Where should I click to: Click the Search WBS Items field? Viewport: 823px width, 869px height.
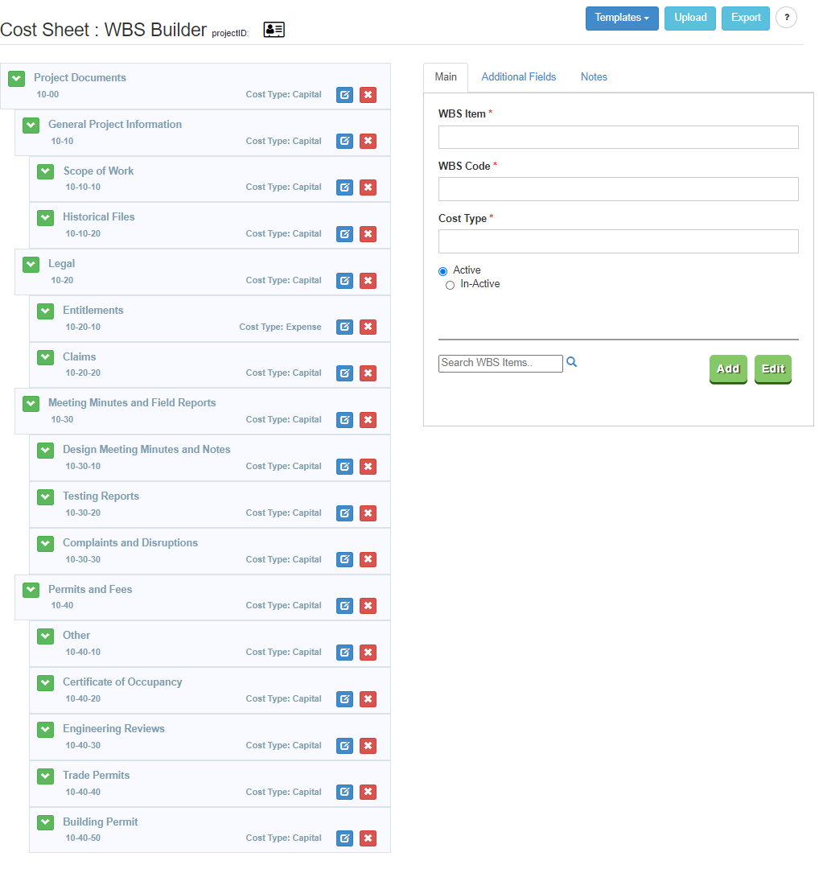tap(499, 363)
